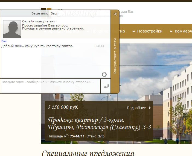Send the chat message with the enter-arrow button
The height and width of the screenshot is (156, 192).
106,86
